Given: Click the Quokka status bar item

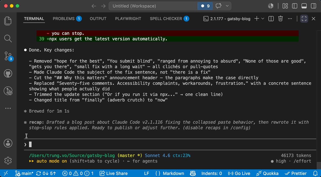Looking at the screenshot, I should point(268,173).
